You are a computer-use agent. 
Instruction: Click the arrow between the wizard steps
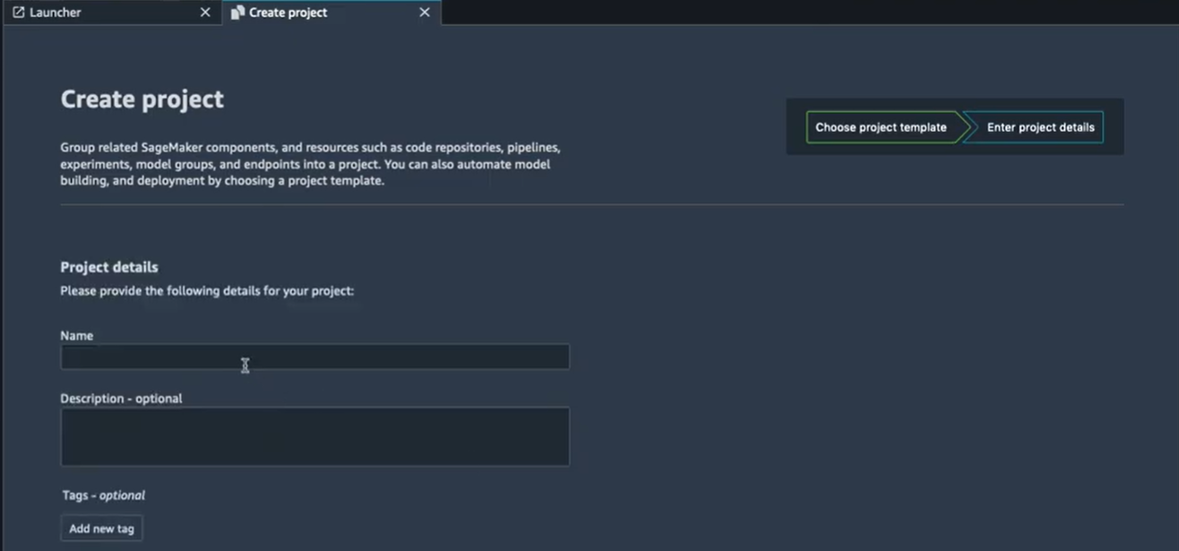pos(965,127)
